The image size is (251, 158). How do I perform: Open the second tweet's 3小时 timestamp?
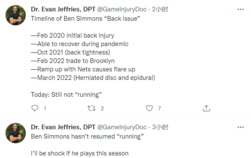pos(160,127)
